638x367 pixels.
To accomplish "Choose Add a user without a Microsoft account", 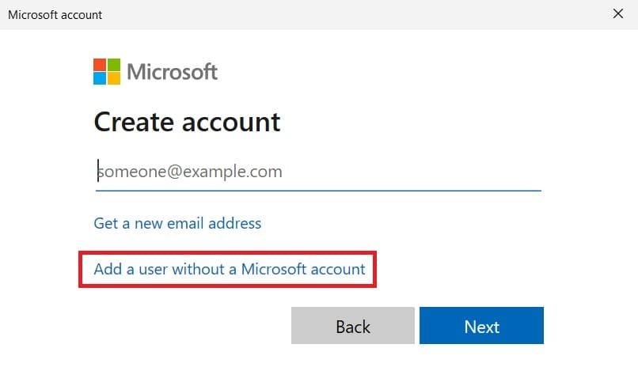I will [230, 269].
